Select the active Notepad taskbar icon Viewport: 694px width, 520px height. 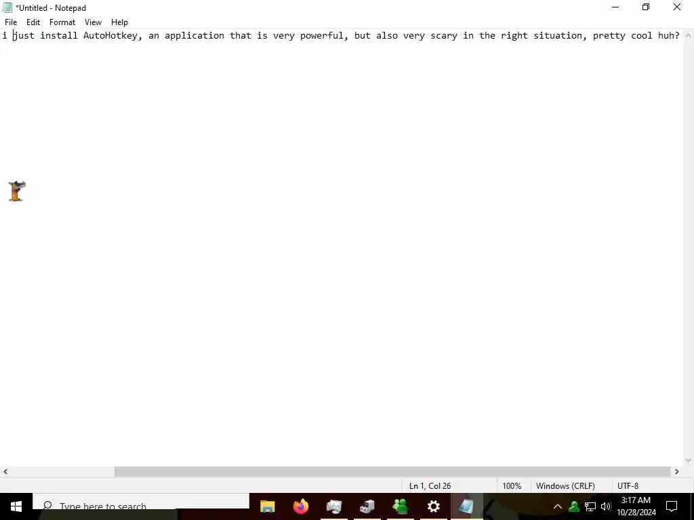click(x=466, y=506)
